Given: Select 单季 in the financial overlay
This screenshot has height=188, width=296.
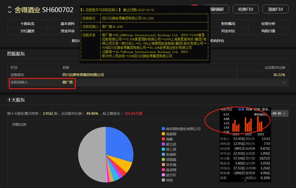Looking at the screenshot, I should pos(241,109).
